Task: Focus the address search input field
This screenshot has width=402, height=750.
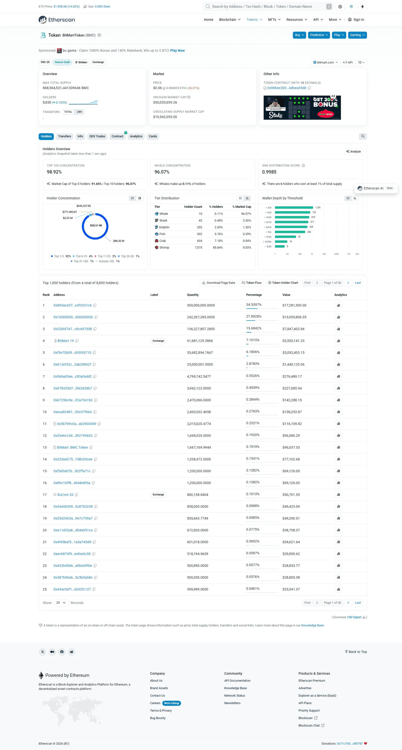Action: [x=268, y=6]
